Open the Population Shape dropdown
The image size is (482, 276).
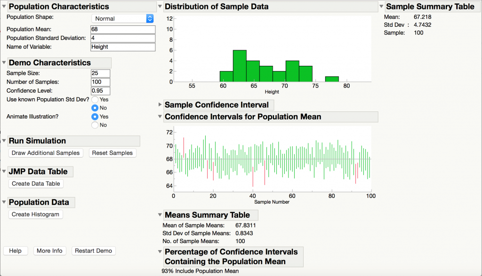click(122, 19)
